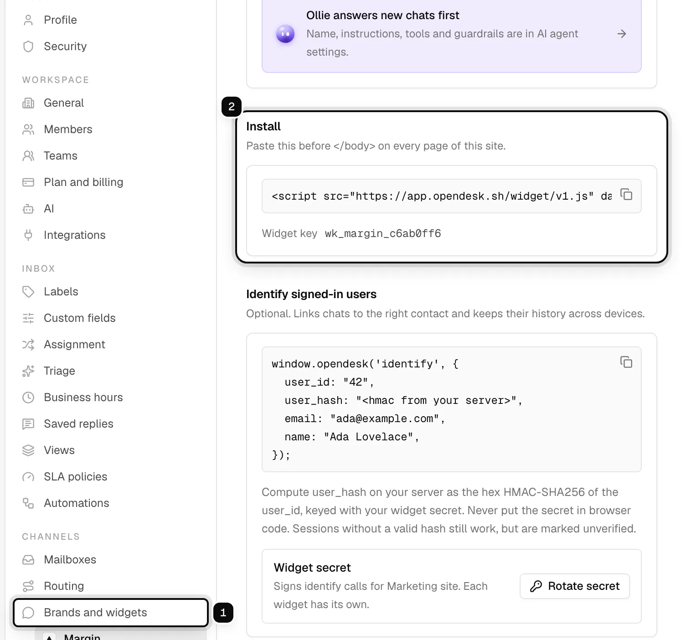Click the Saved replies message icon
Screen dimensions: 681x640
click(28, 424)
